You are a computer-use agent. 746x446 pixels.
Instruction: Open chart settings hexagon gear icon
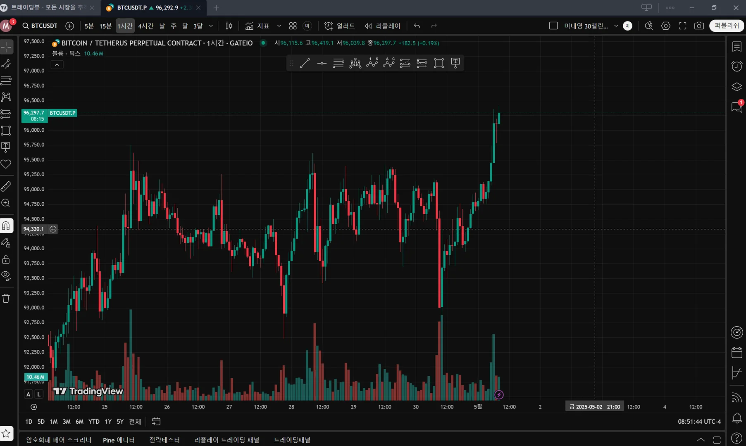coord(666,26)
